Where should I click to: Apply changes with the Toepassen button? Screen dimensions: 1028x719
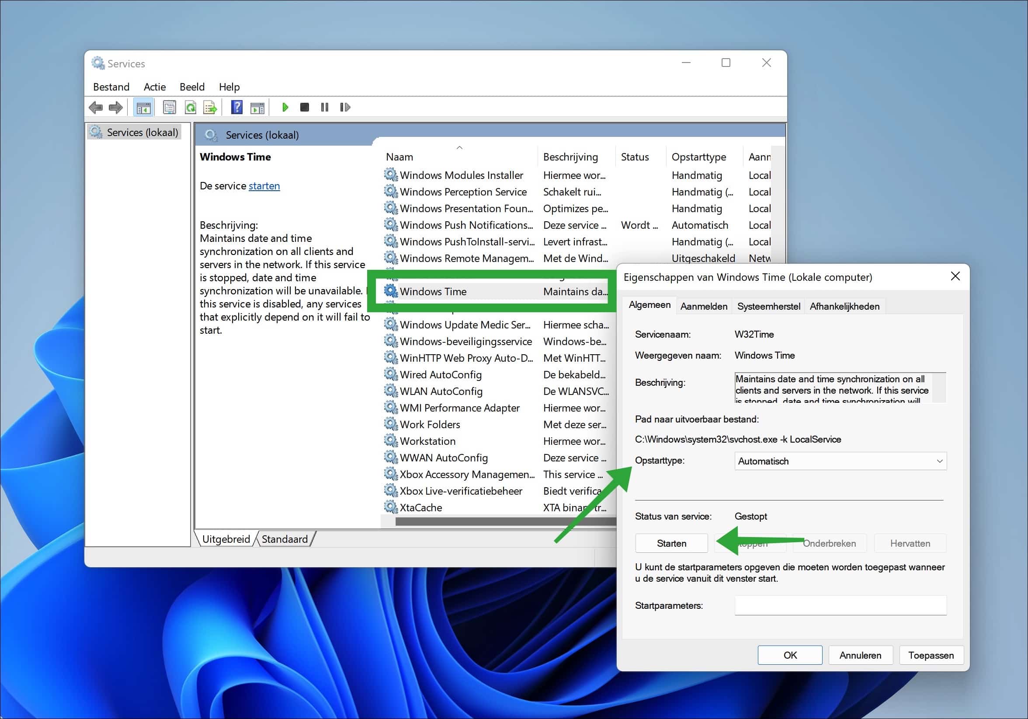[x=931, y=655]
